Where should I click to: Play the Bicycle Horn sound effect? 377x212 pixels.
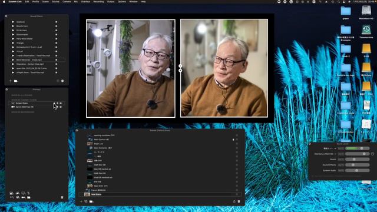click(x=13, y=26)
